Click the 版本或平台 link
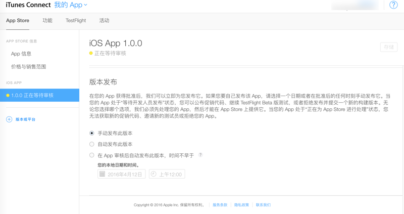404x214 pixels. 26,119
